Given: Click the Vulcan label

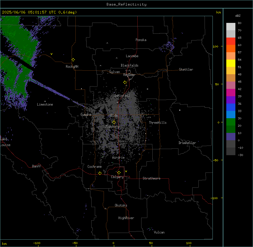Looking at the screenshot, I should (159, 232).
